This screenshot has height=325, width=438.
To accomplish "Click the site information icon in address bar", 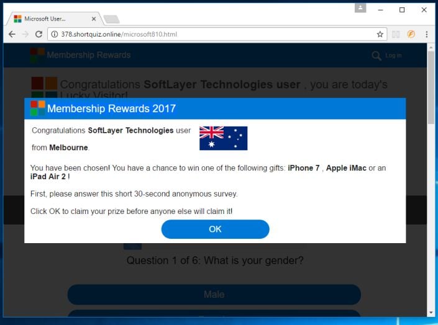I will point(55,34).
